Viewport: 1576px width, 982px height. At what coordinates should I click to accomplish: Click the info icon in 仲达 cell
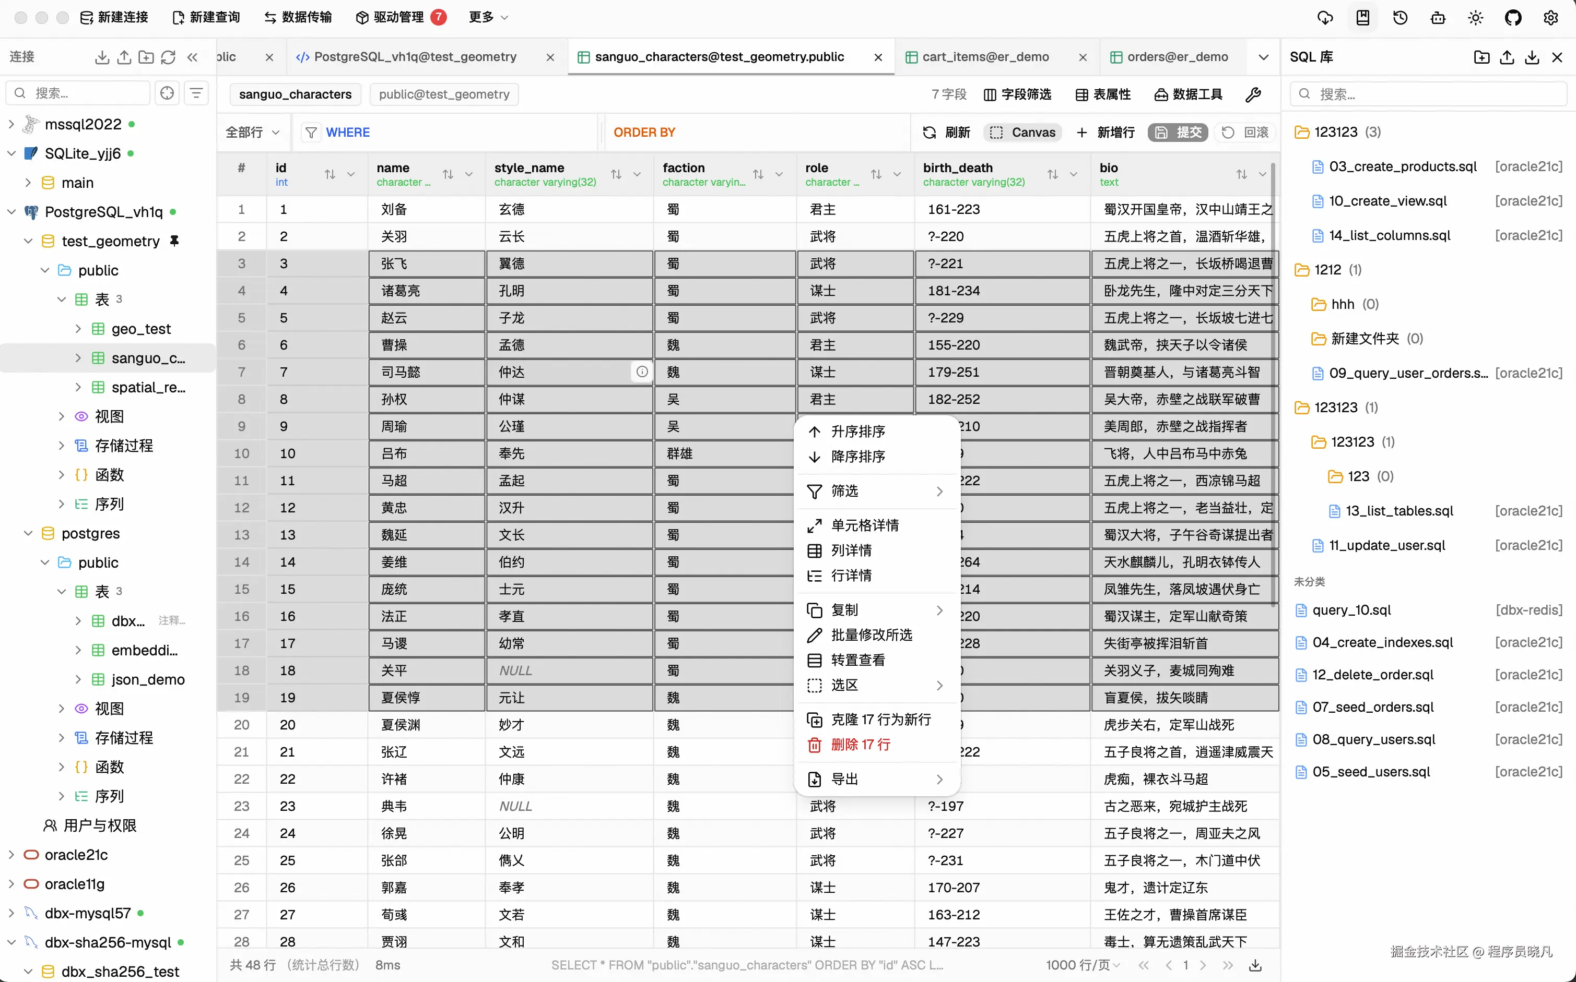click(x=642, y=372)
